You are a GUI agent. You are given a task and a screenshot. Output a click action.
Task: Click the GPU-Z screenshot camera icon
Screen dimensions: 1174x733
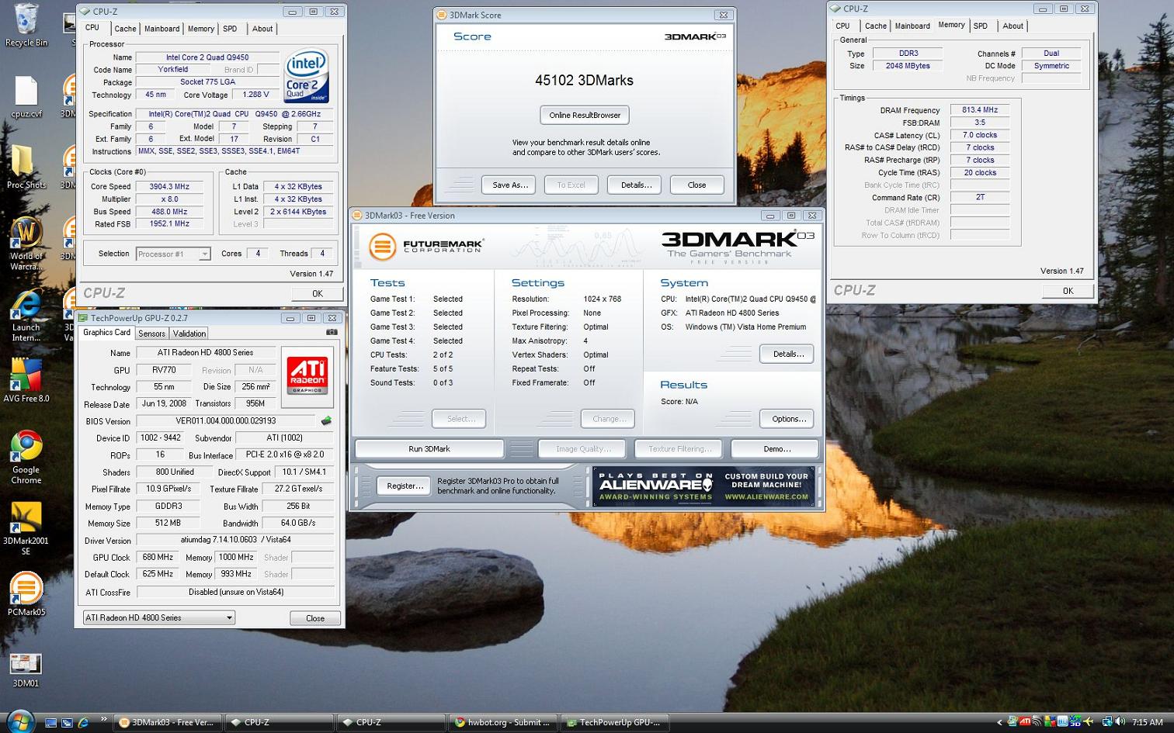332,332
